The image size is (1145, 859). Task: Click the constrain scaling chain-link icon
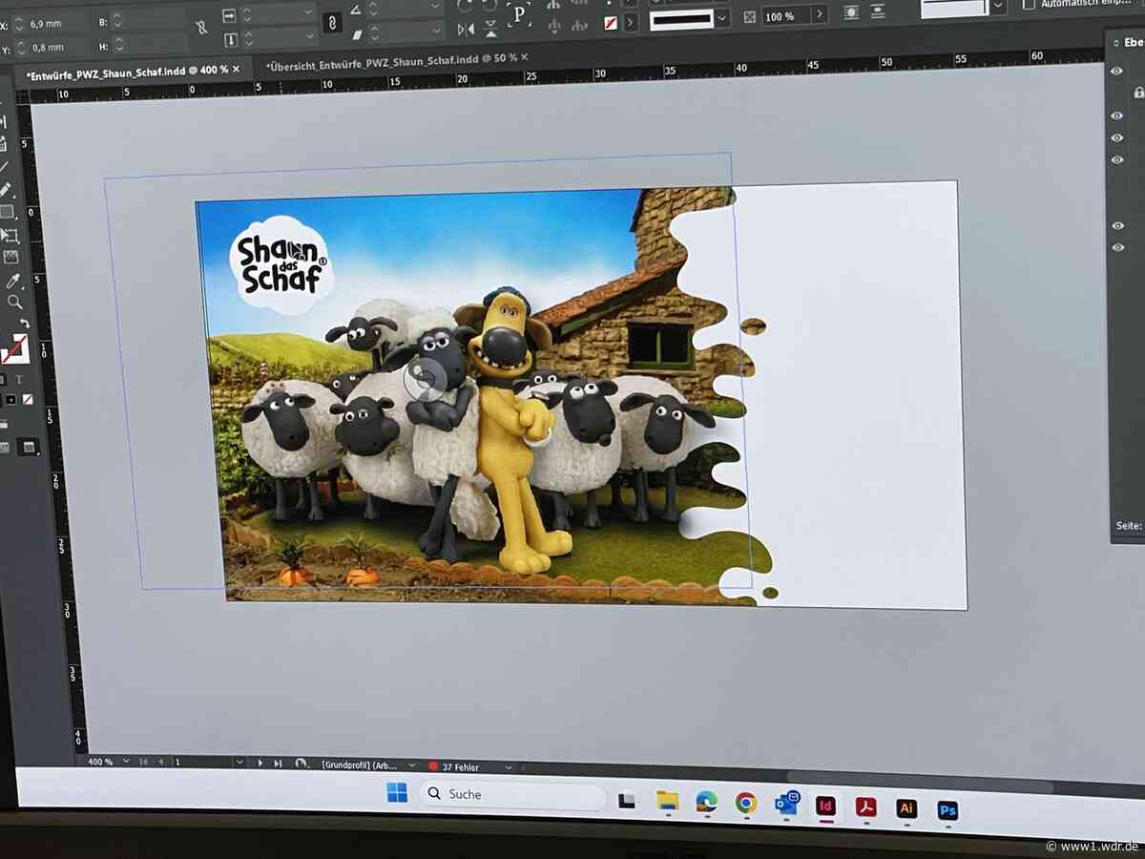click(332, 23)
